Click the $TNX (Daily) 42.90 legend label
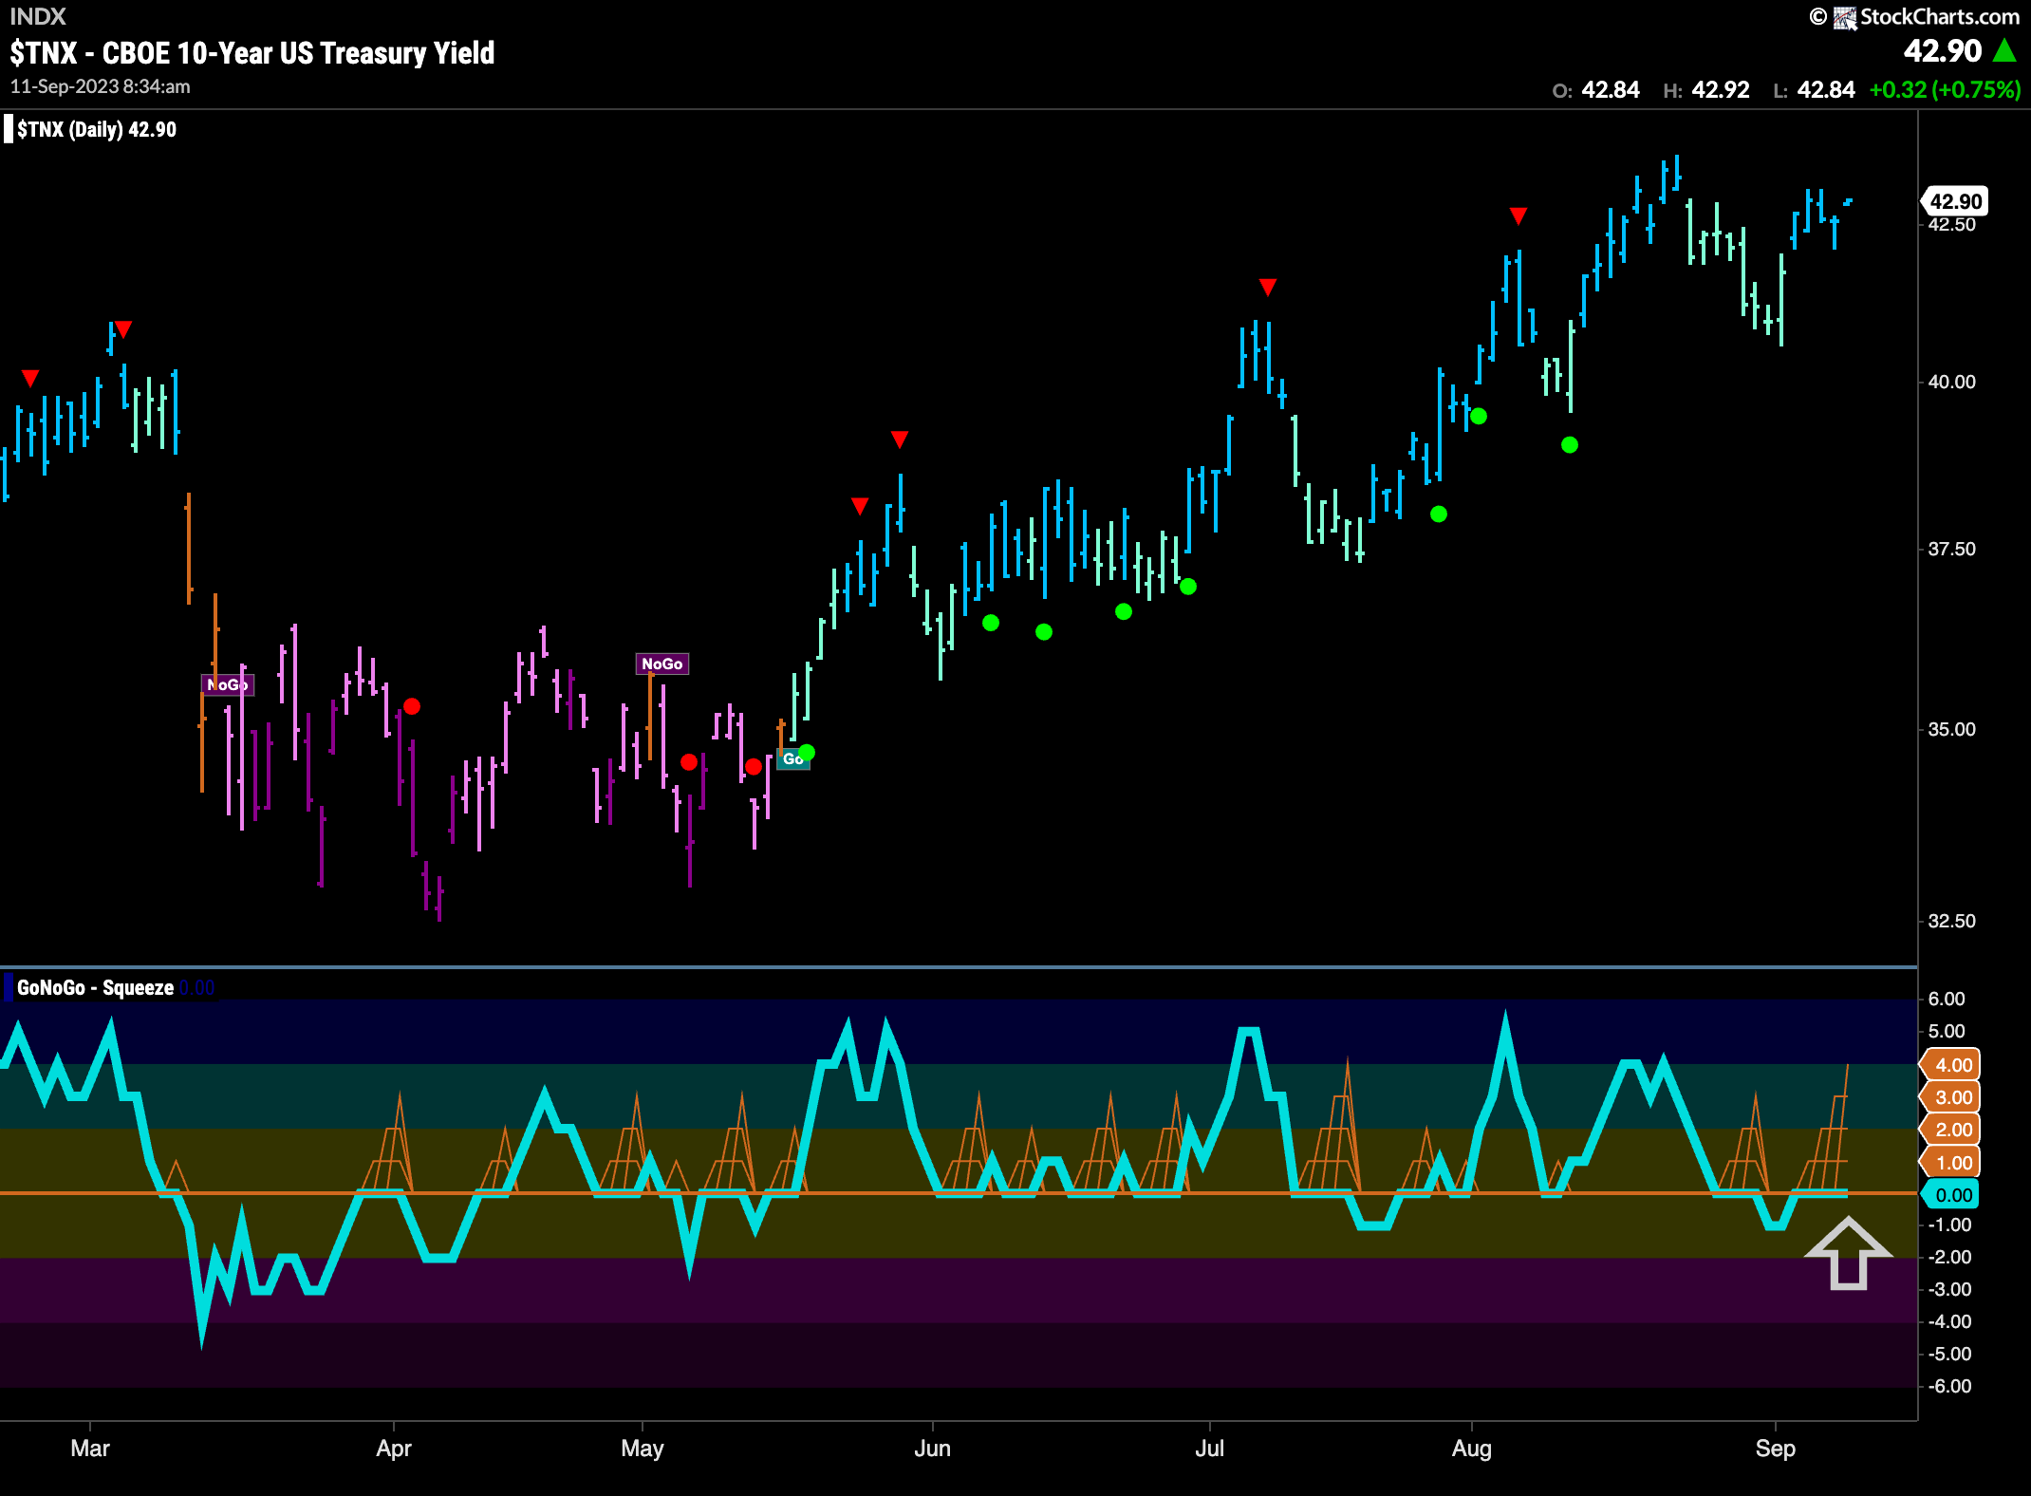This screenshot has width=2031, height=1496. click(x=97, y=130)
